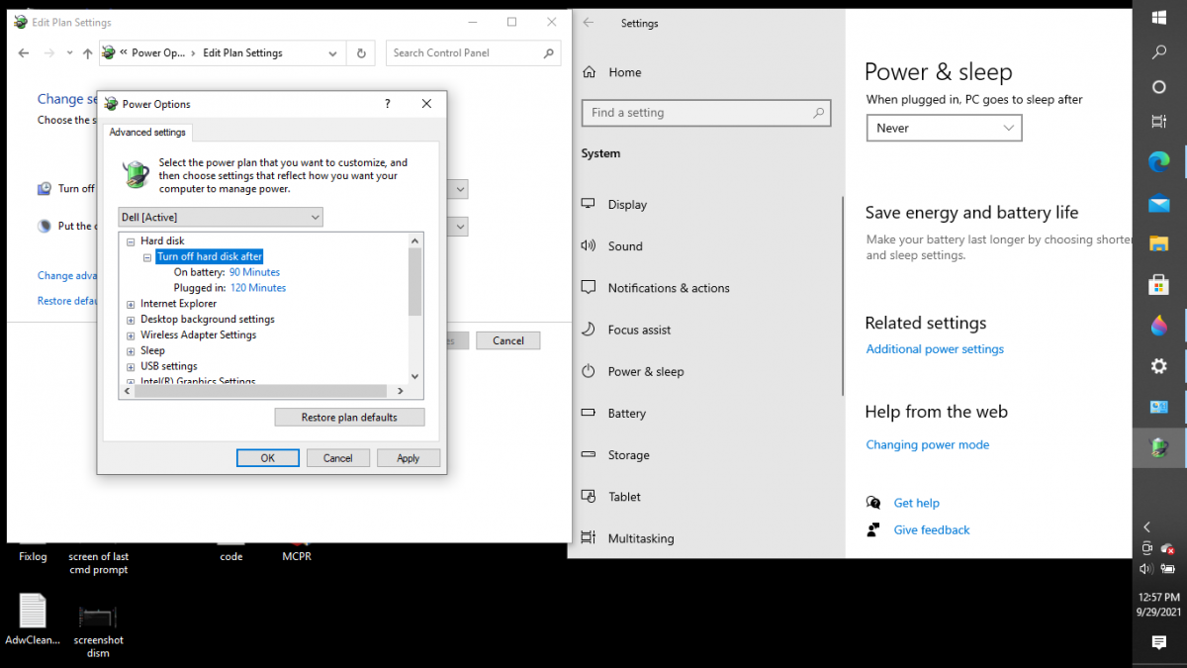Open File Explorer from the taskbar

click(1158, 243)
